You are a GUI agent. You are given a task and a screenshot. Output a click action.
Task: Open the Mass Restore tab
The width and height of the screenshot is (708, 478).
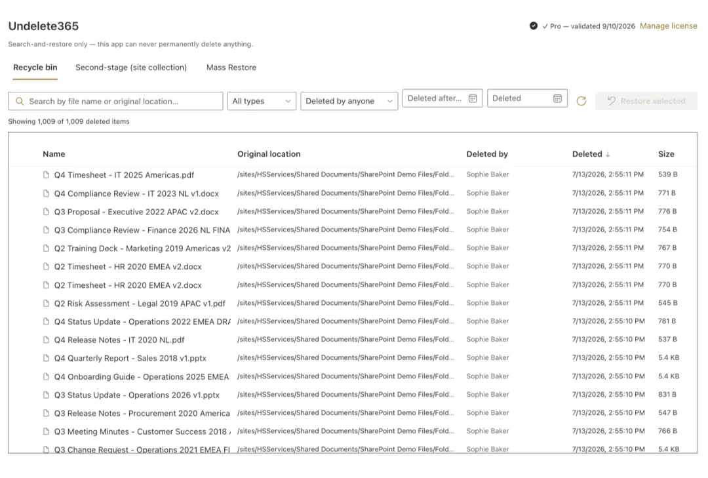click(231, 68)
